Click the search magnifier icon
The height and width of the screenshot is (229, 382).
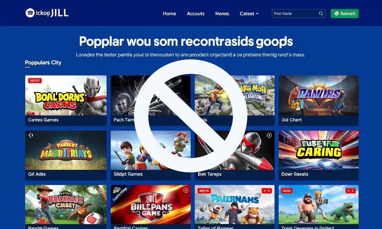(321, 13)
